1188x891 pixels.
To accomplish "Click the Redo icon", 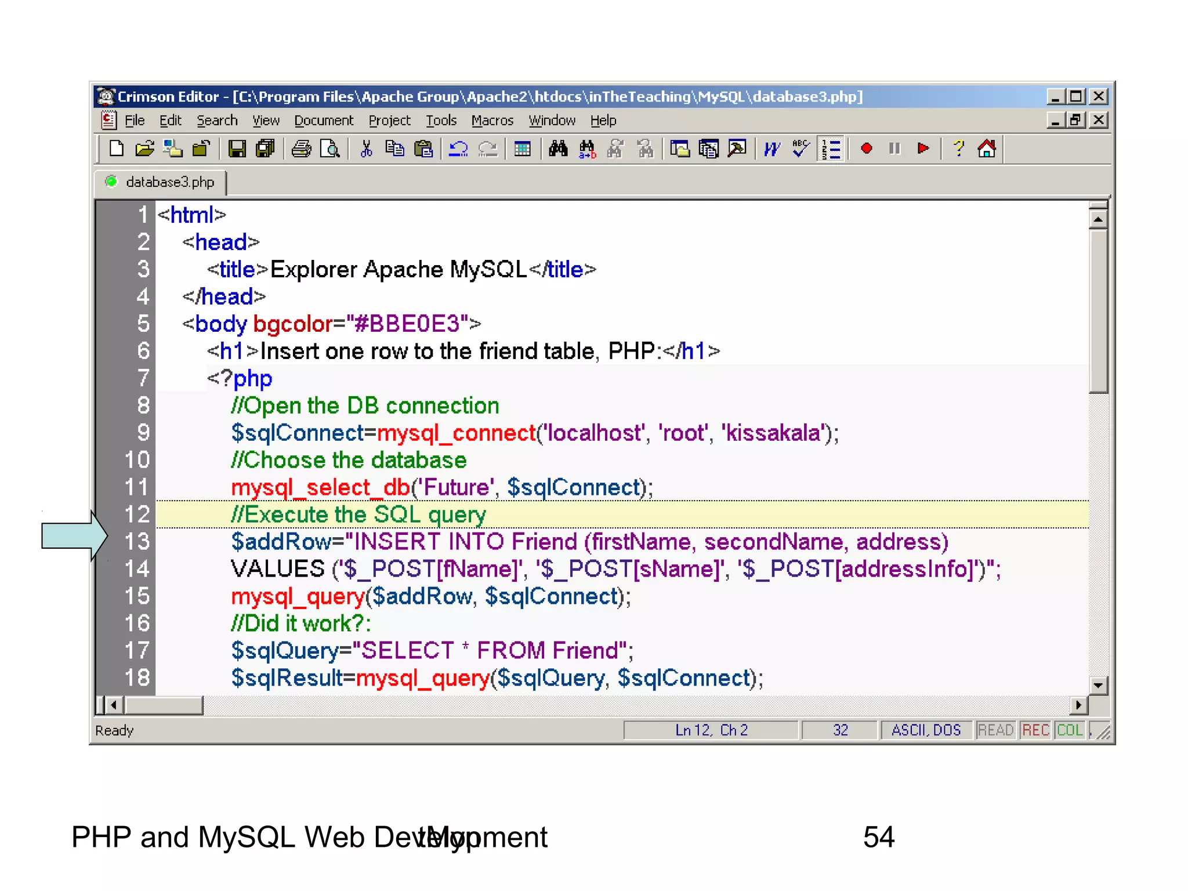I will tap(487, 149).
